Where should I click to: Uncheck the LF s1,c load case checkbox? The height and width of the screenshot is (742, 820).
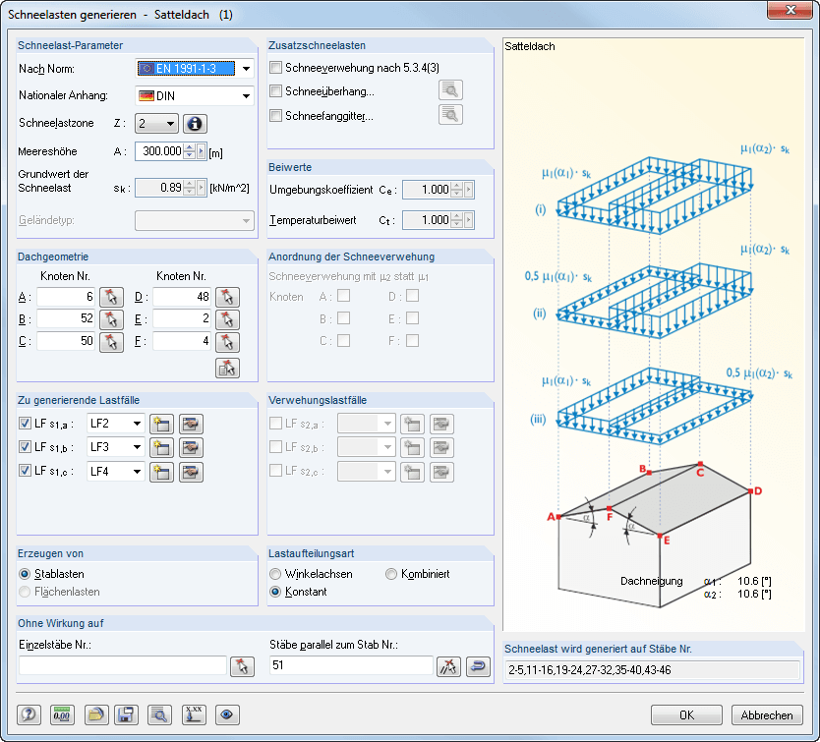click(x=25, y=470)
